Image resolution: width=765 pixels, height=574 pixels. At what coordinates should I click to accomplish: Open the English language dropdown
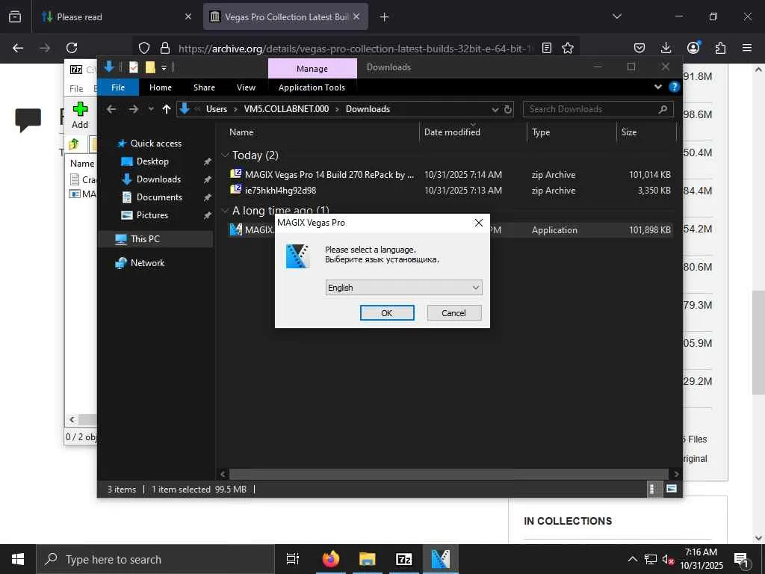(403, 288)
